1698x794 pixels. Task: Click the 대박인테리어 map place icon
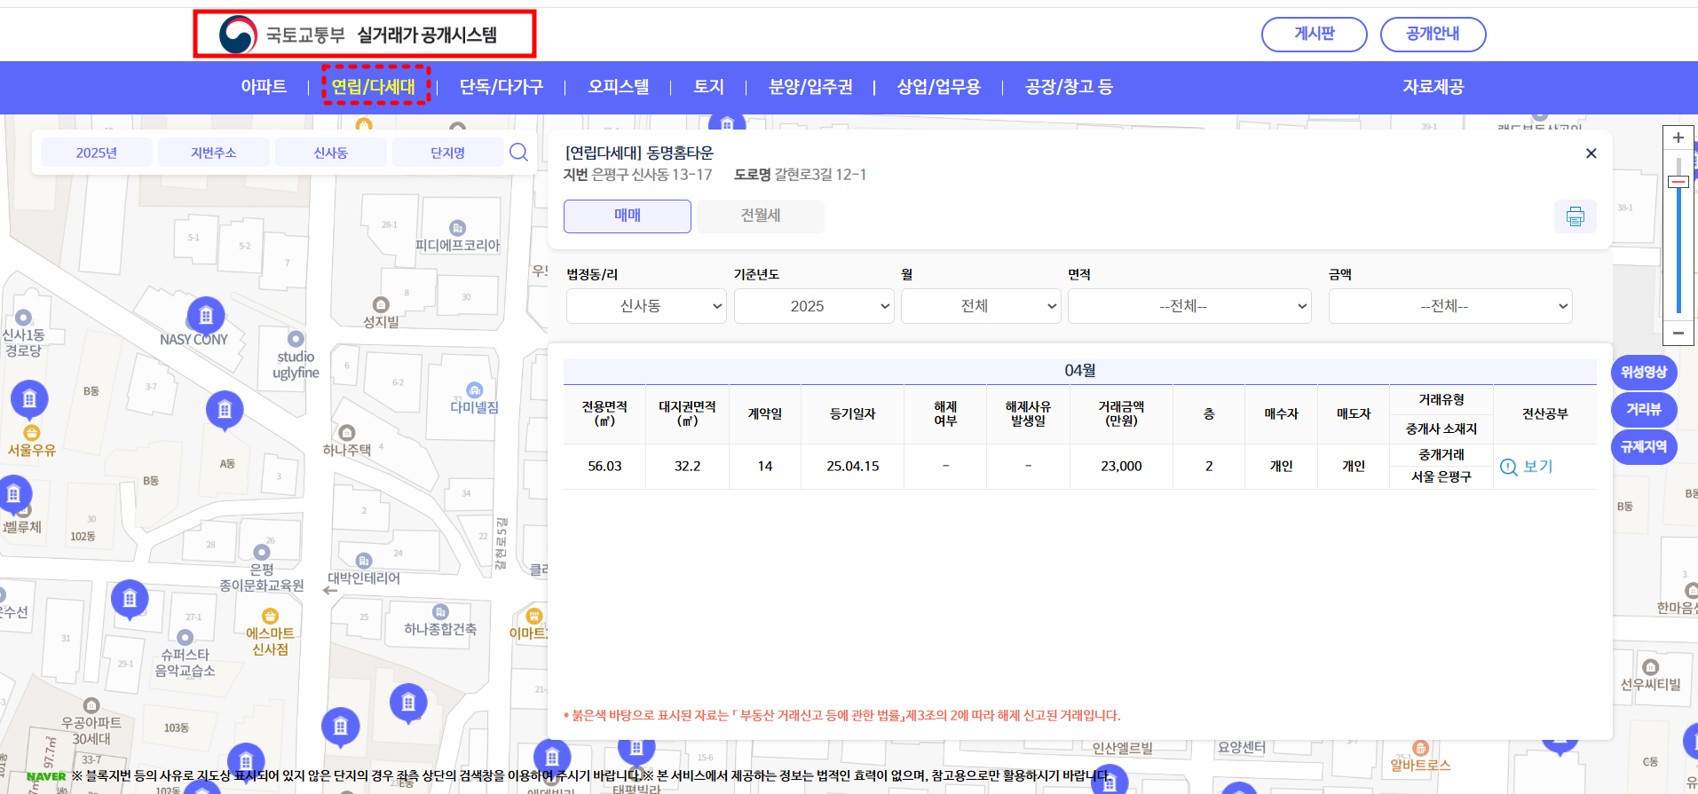[x=364, y=561]
